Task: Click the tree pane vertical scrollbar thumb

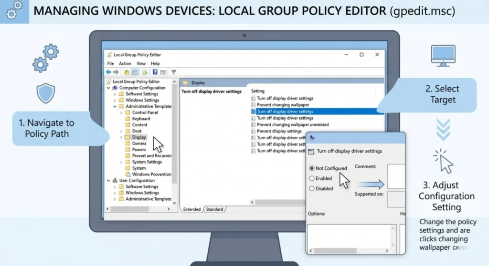Action: click(x=174, y=134)
